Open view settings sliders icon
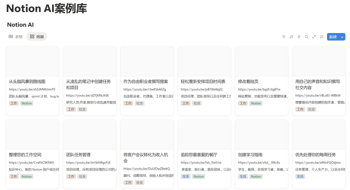350x190 pixels. coord(322,37)
